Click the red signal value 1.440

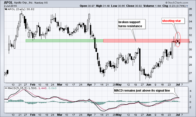(42, 88)
